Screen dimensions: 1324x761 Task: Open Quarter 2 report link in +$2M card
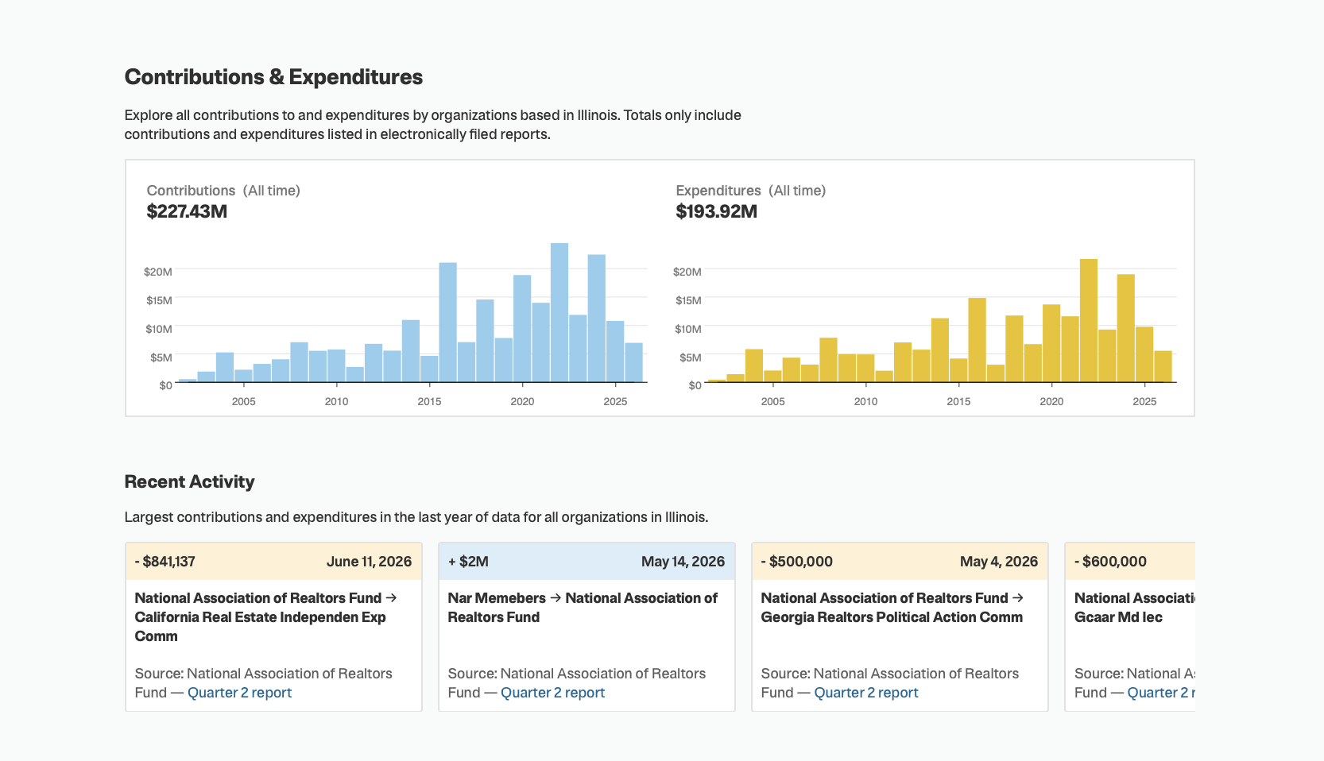click(x=552, y=693)
